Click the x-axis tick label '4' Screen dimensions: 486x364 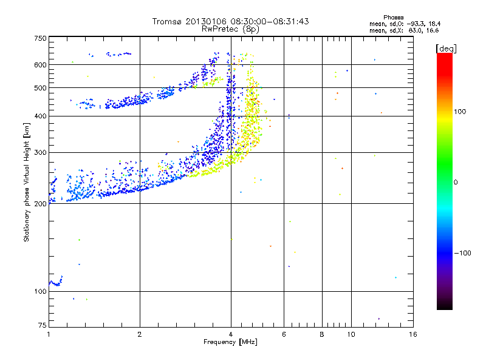231,334
